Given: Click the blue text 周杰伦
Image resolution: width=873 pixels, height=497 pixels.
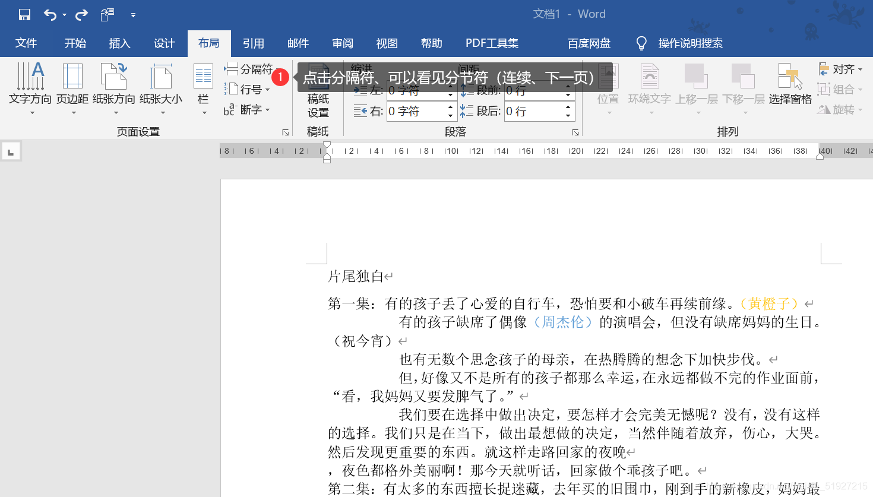Looking at the screenshot, I should [x=563, y=322].
